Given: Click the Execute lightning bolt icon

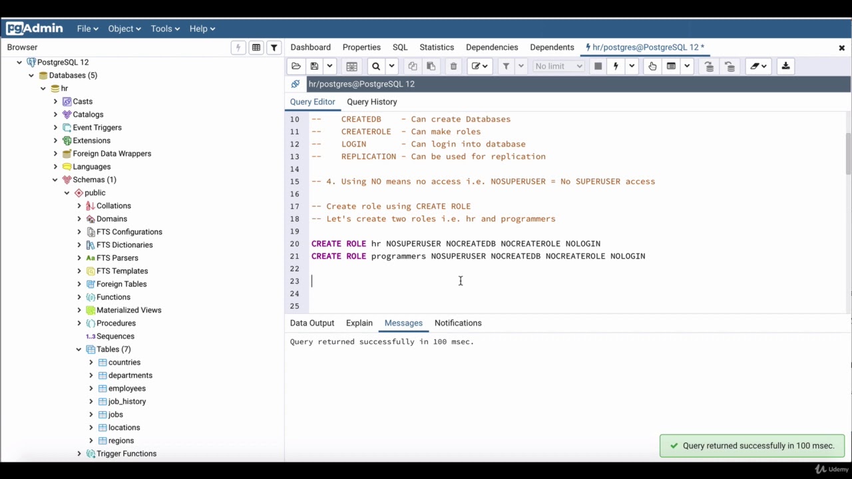Looking at the screenshot, I should click(x=616, y=66).
